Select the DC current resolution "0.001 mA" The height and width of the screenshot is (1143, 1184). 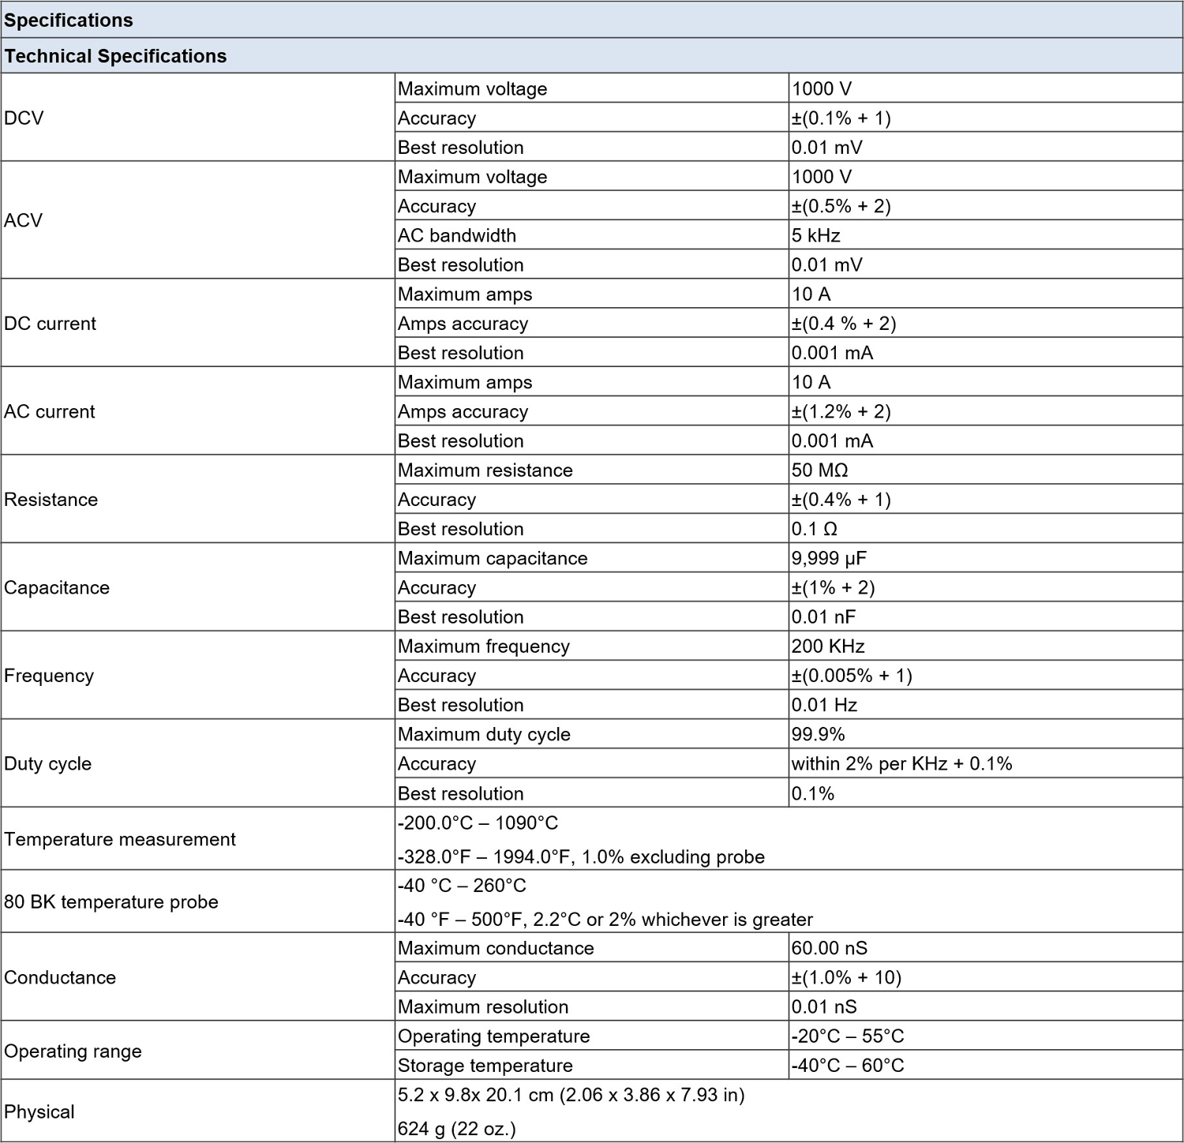(x=833, y=353)
